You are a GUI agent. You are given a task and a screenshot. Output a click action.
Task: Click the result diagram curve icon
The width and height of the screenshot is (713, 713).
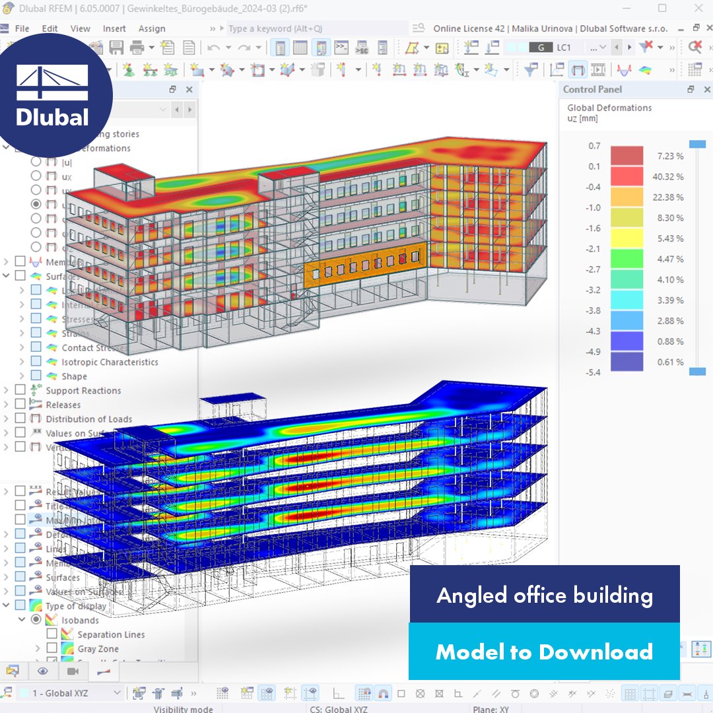pos(624,69)
